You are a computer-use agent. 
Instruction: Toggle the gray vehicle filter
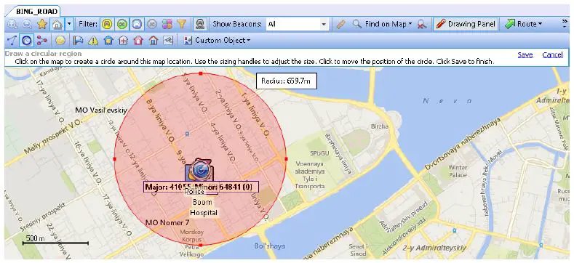pyautogui.click(x=152, y=25)
